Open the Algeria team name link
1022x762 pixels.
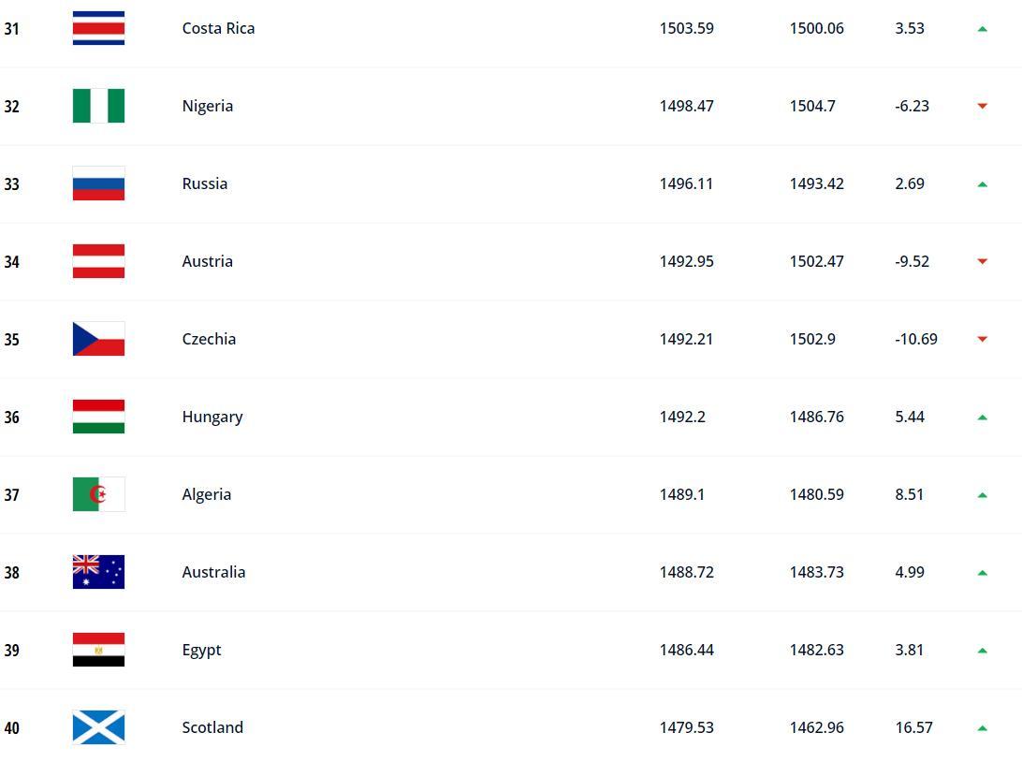207,494
